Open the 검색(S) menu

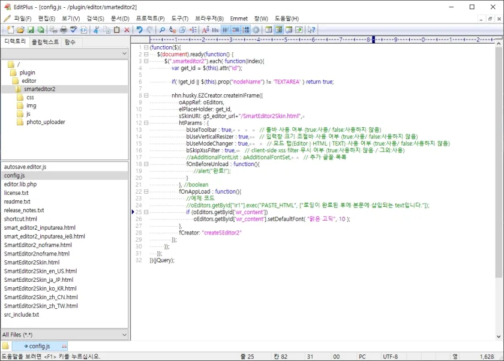pos(95,19)
